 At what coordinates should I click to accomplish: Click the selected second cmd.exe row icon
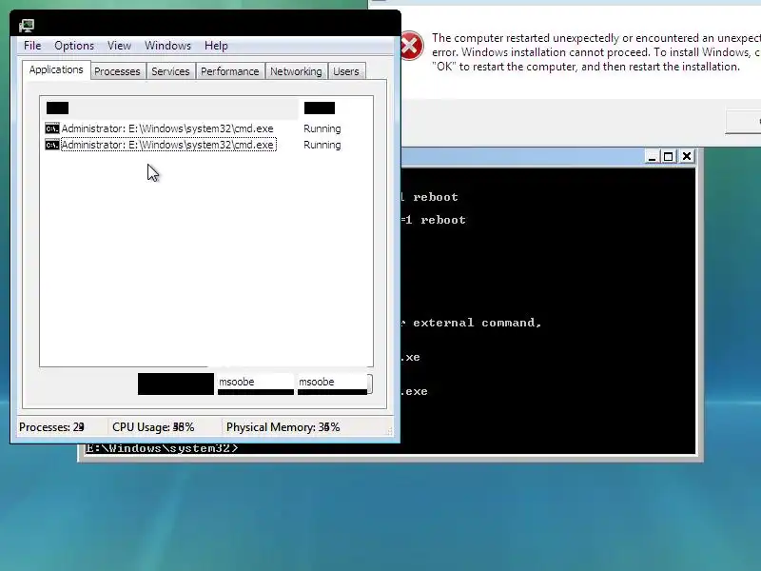pyautogui.click(x=52, y=145)
